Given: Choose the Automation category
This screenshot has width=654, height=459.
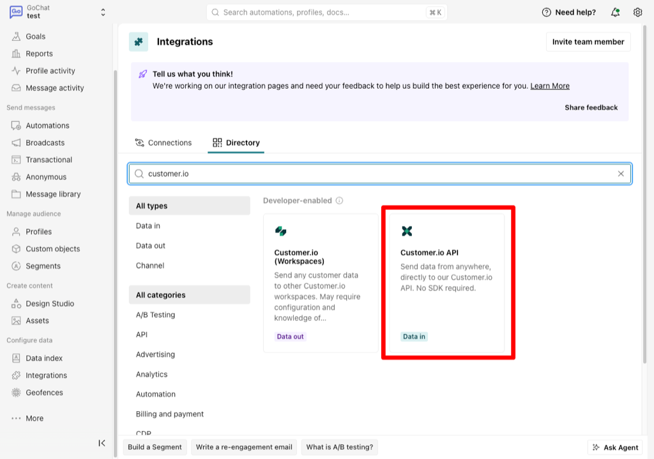Looking at the screenshot, I should pyautogui.click(x=156, y=394).
